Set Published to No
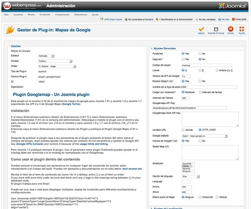This screenshot has width=251, height=209. coord(200,54)
